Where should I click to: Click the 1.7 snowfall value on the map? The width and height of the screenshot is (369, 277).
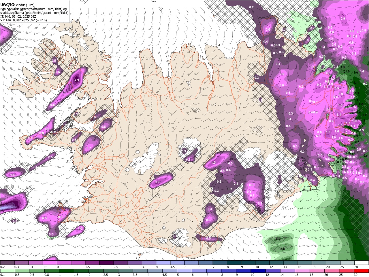coord(157,182)
